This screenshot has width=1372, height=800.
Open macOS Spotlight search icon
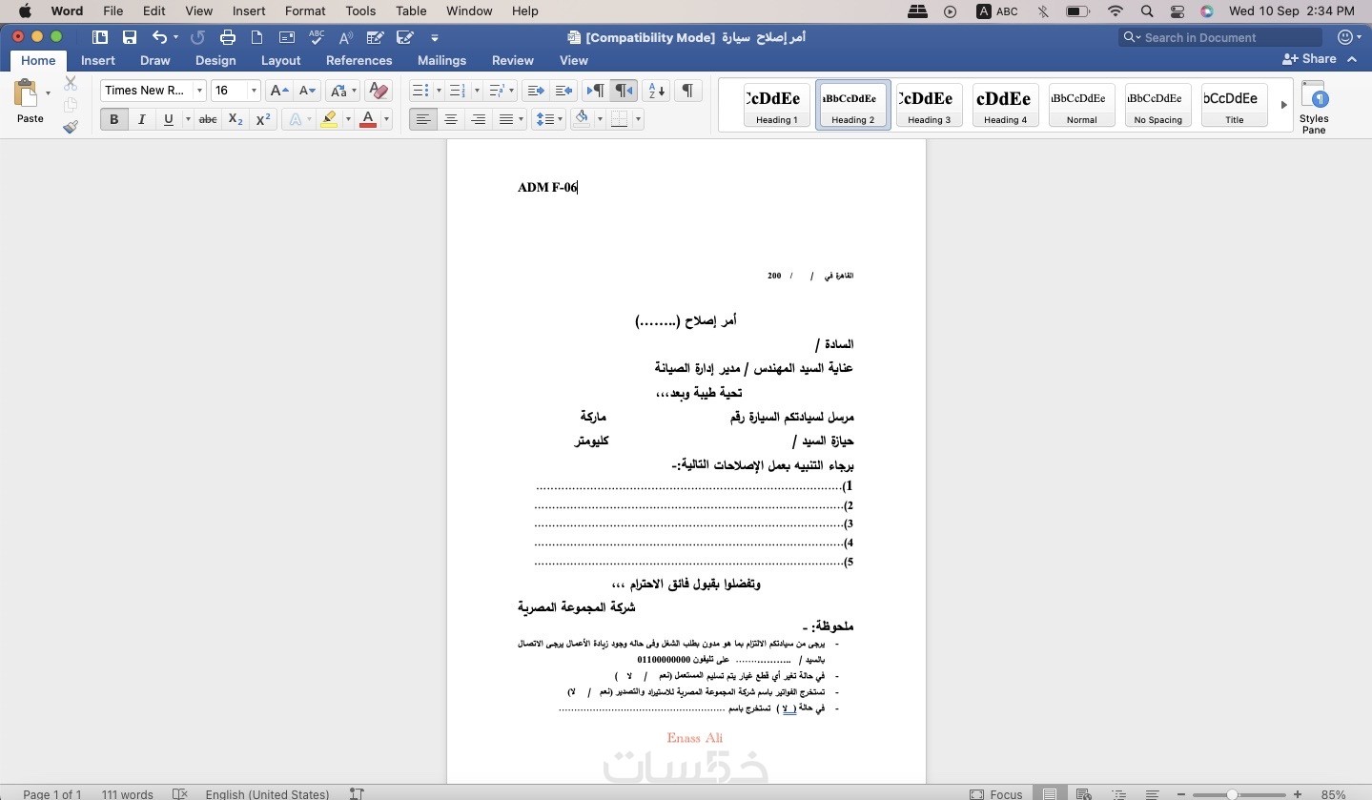coord(1147,11)
